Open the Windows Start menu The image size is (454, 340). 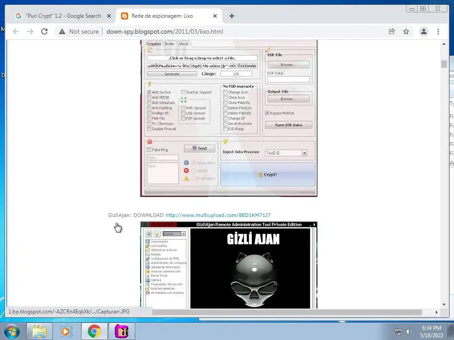point(12,331)
